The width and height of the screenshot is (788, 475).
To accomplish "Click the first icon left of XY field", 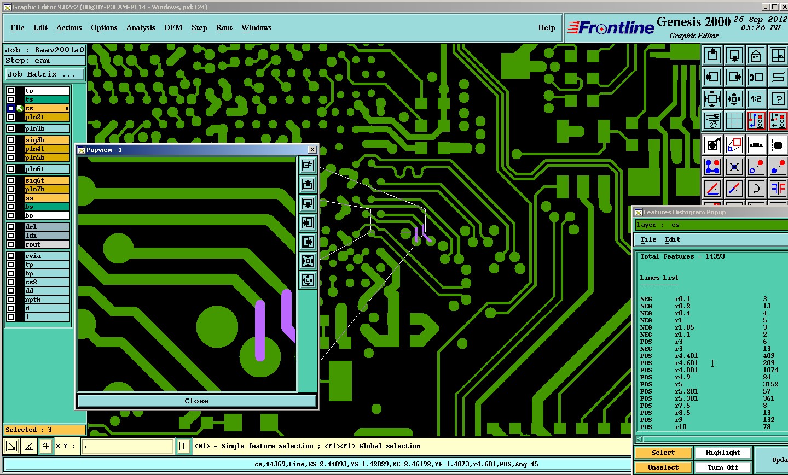I will [x=11, y=446].
